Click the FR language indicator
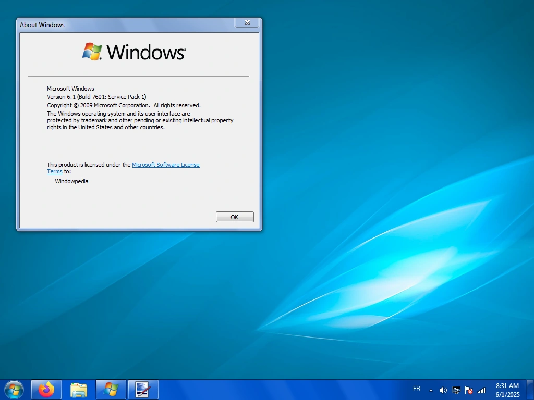534x400 pixels. pos(417,389)
